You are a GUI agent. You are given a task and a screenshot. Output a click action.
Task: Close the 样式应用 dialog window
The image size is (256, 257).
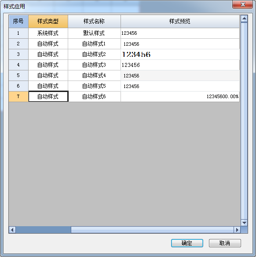click(243, 4)
